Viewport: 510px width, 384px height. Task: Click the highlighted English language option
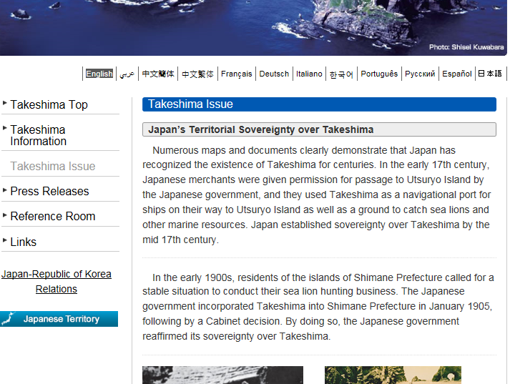point(99,74)
